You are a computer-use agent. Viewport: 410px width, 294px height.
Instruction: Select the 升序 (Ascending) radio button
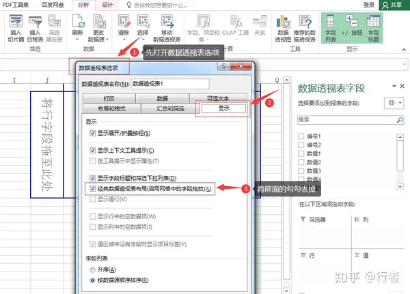point(92,269)
